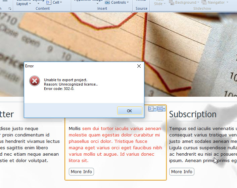Click the OK Controls icon in Insert group
The image size is (237, 188).
pyautogui.click(x=107, y=2)
